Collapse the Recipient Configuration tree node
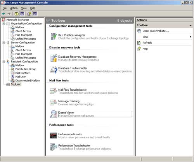 pyautogui.click(x=4, y=62)
